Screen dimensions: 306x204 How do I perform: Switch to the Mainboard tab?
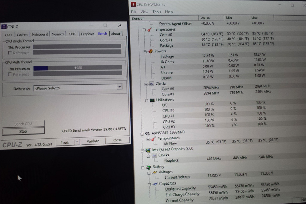pyautogui.click(x=40, y=34)
